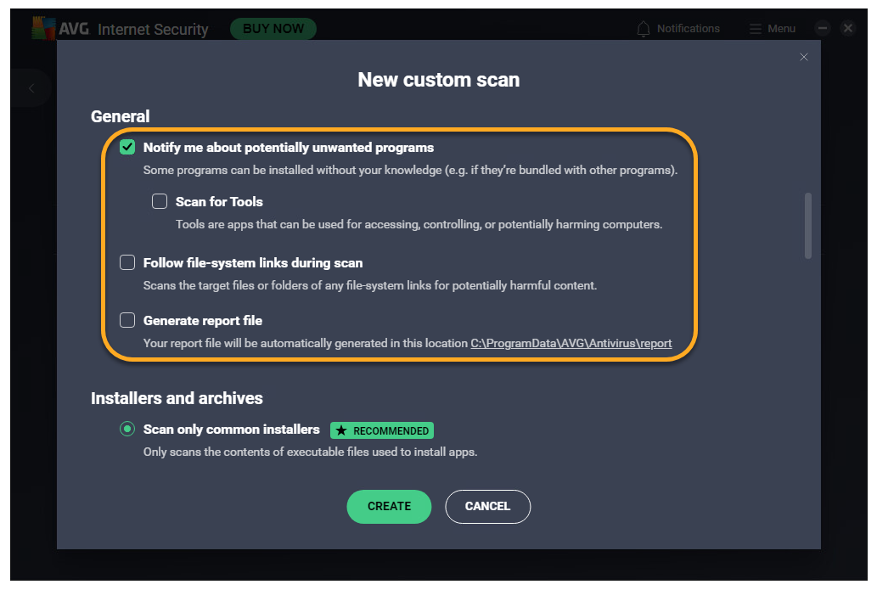Open the Menu label in the header
The height and width of the screenshot is (590, 877).
[x=781, y=29]
